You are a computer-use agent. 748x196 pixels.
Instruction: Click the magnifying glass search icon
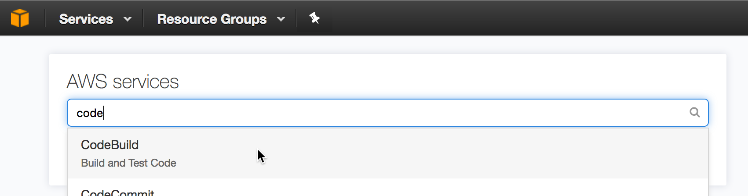click(695, 113)
